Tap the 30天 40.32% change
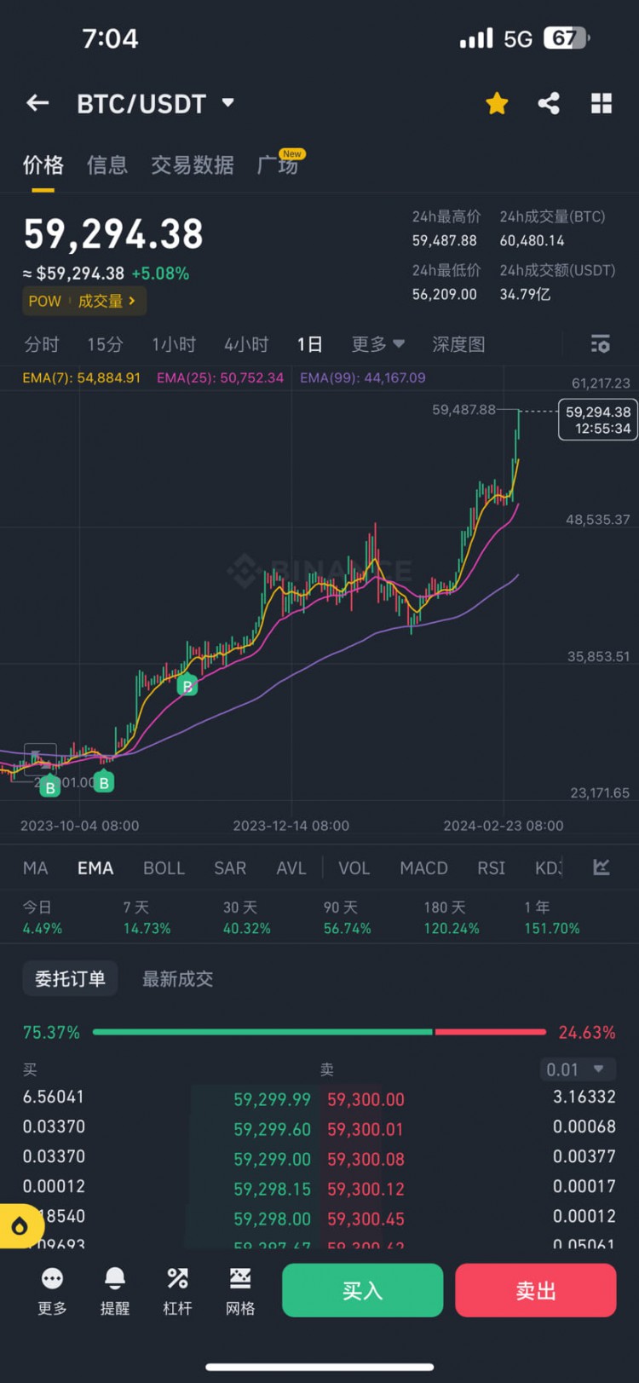This screenshot has height=1383, width=639. point(247,918)
